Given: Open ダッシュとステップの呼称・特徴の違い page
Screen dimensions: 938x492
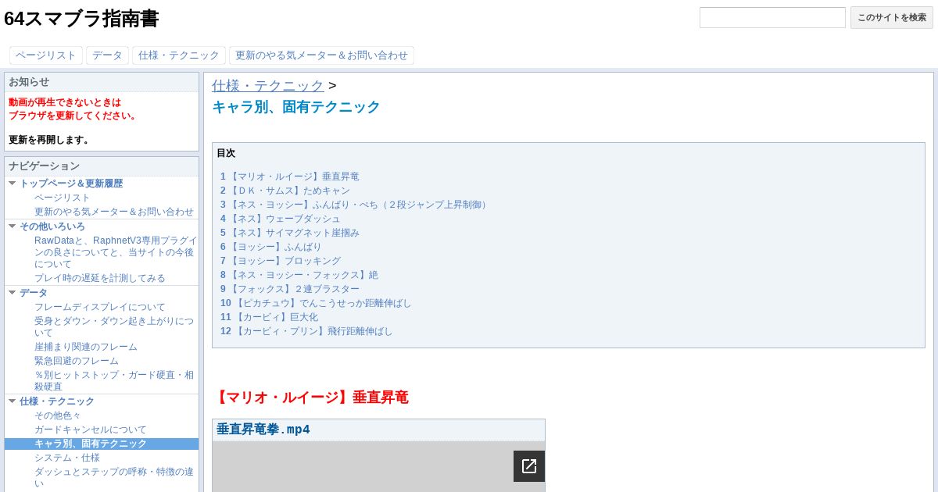Looking at the screenshot, I should tap(114, 477).
